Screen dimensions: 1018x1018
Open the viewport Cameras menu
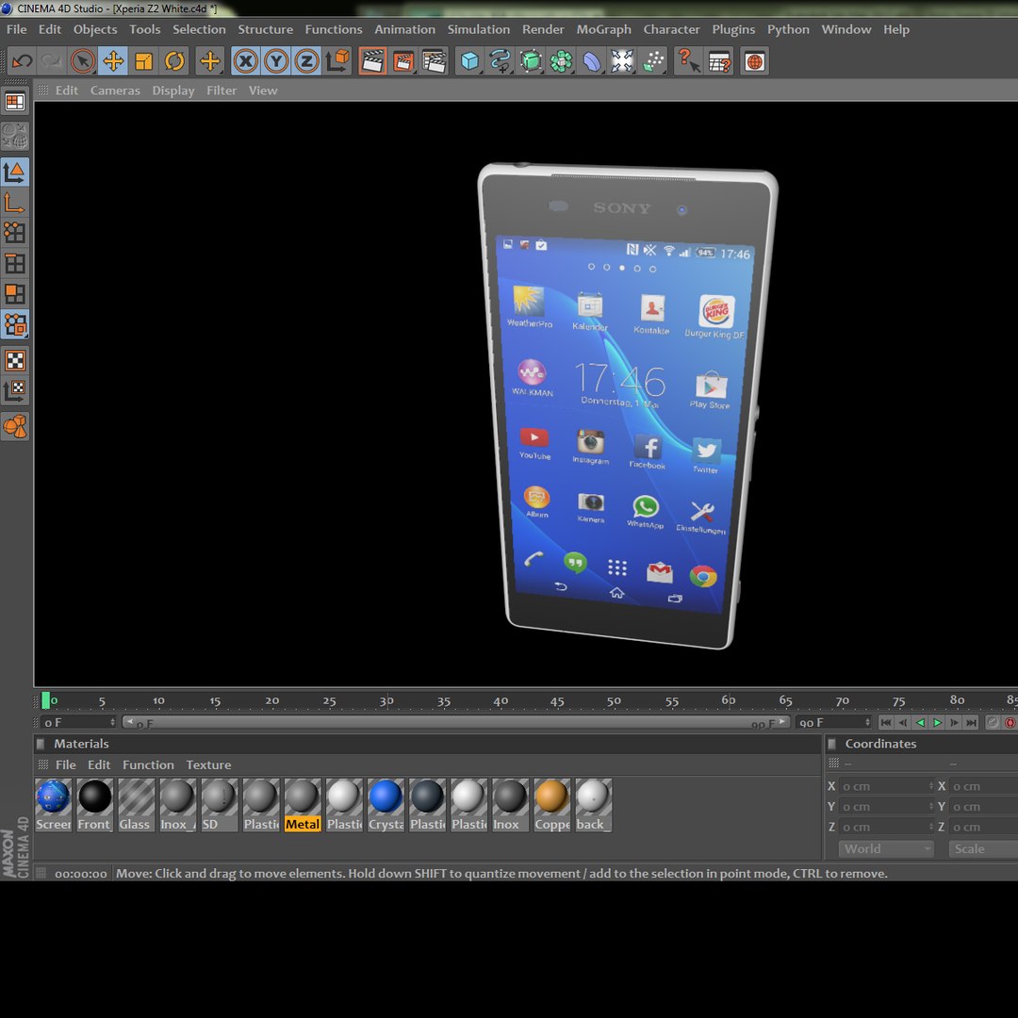[115, 90]
